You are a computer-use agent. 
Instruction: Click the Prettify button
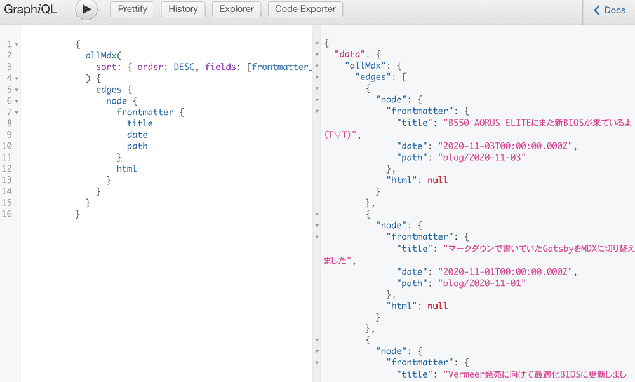(132, 9)
